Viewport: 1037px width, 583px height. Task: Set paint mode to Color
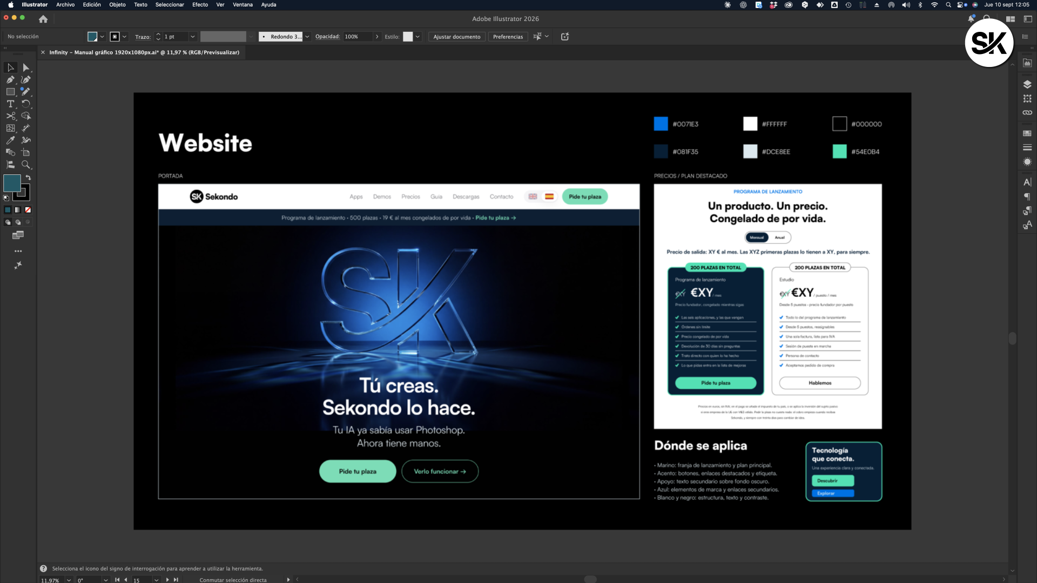pyautogui.click(x=8, y=210)
